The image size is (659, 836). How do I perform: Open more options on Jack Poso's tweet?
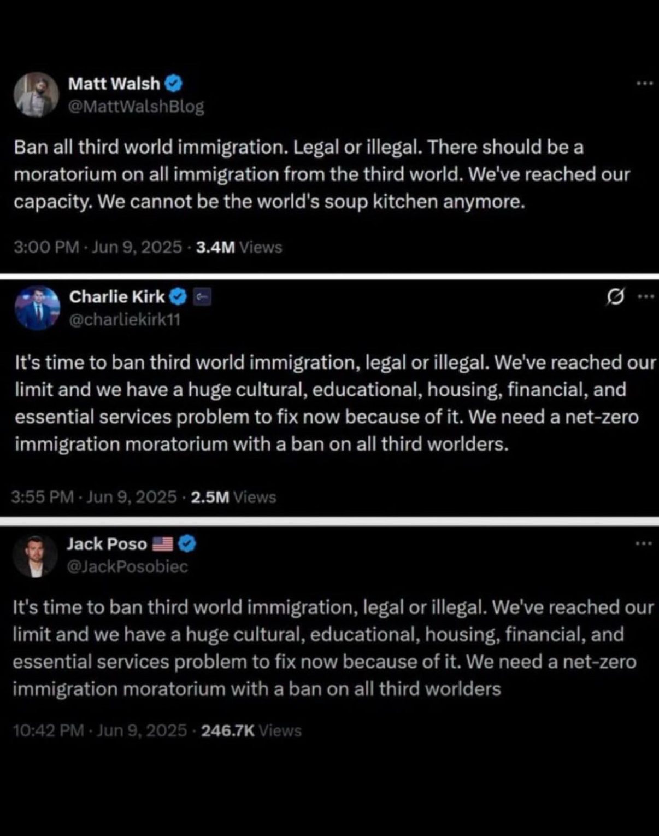pos(644,543)
